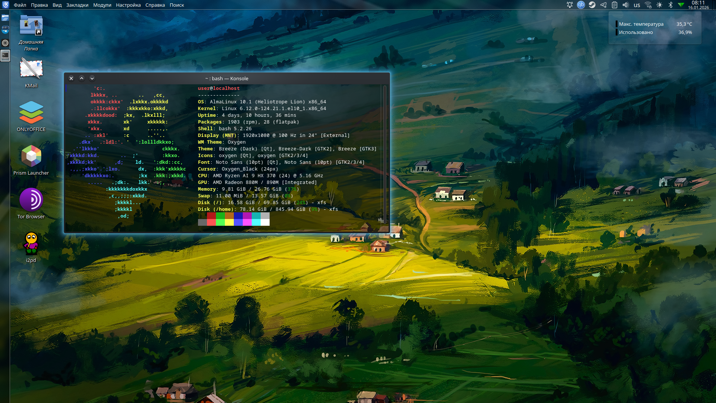The height and width of the screenshot is (403, 716).
Task: Toggle the volume speaker icon
Action: point(625,5)
